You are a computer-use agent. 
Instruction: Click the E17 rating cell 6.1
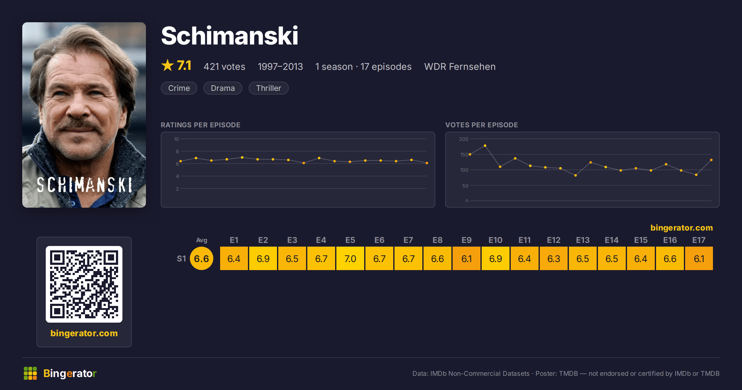click(699, 258)
